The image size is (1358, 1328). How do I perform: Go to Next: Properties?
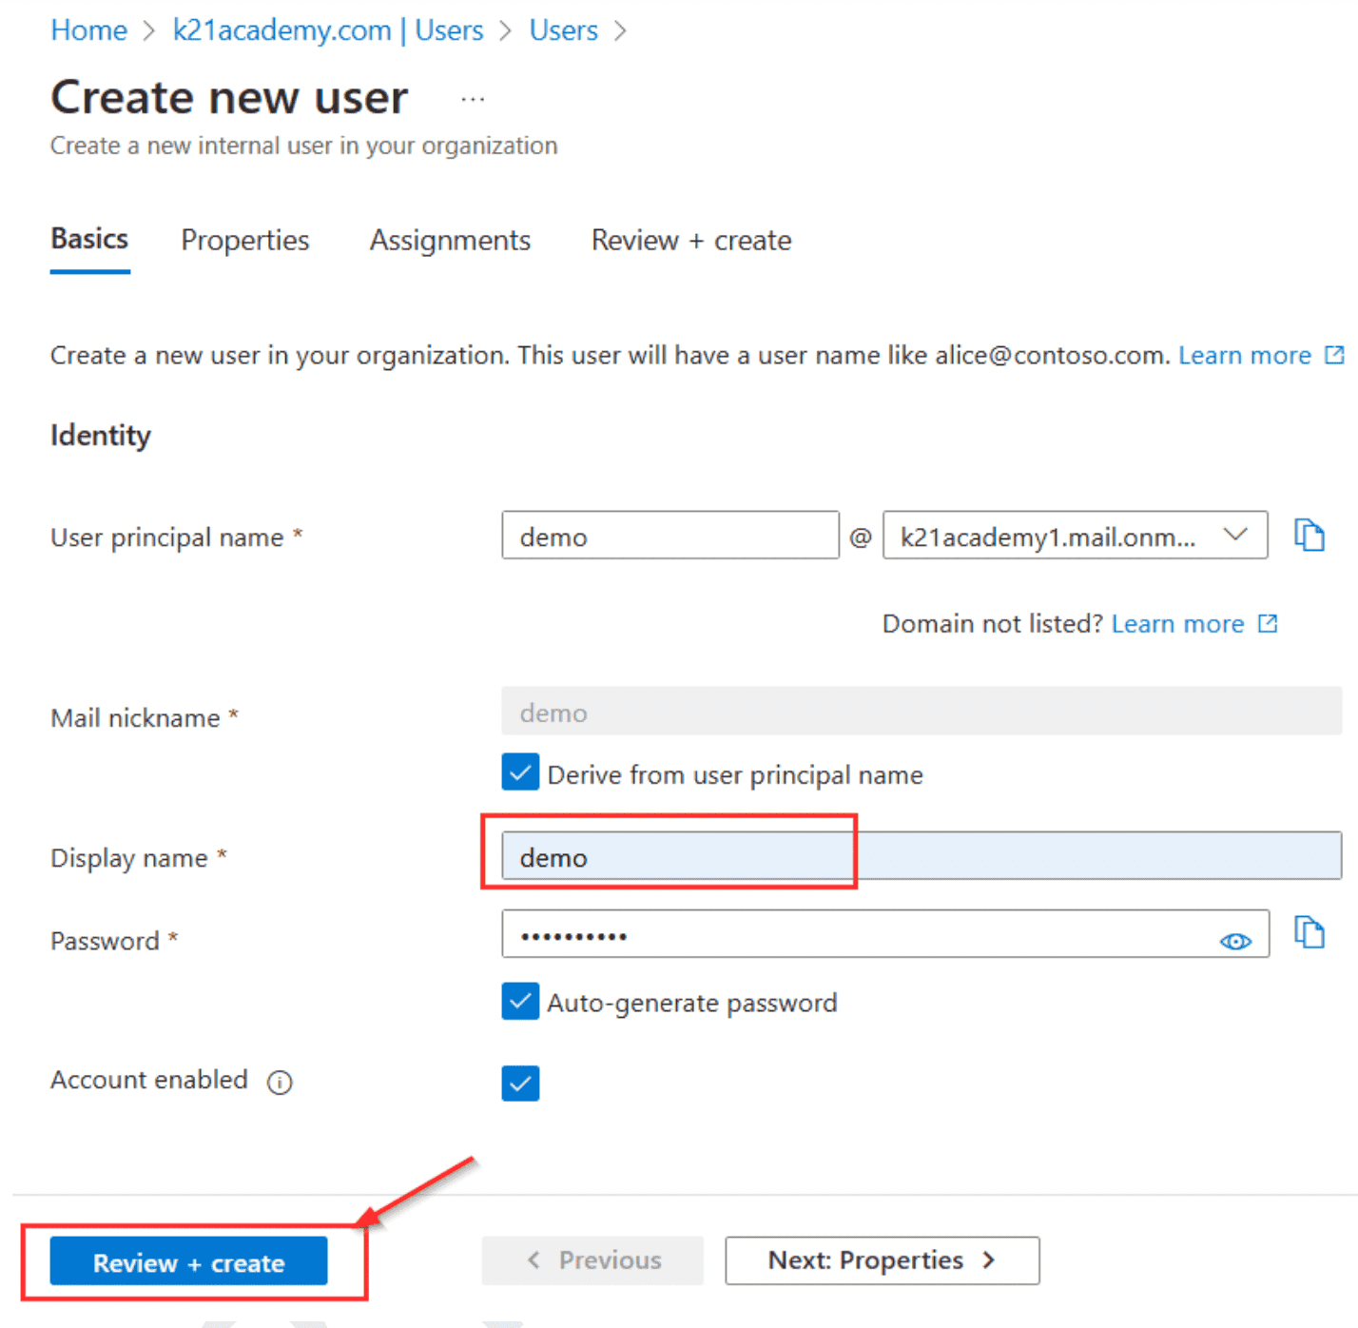[x=881, y=1260]
